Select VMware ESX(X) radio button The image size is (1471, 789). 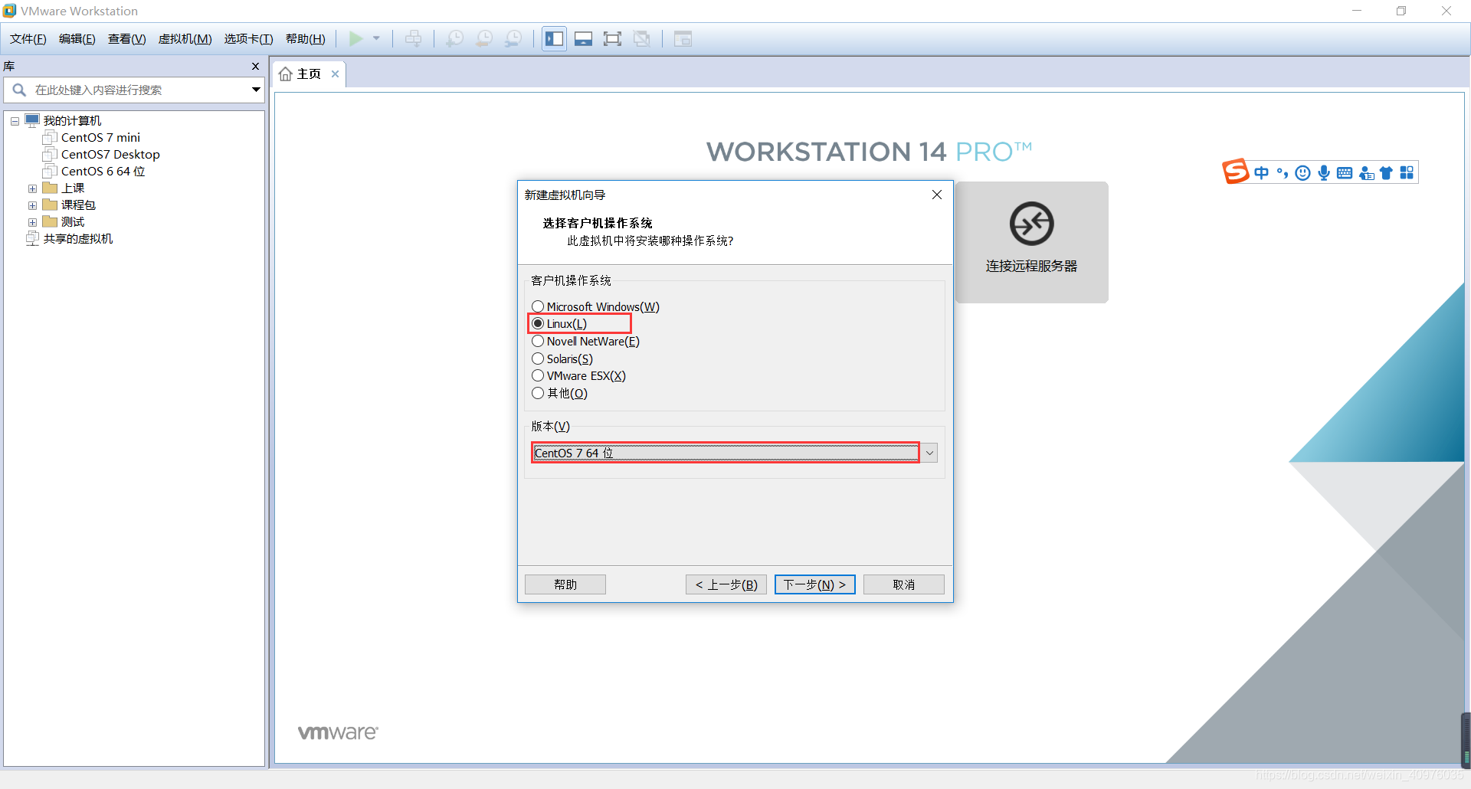click(538, 375)
